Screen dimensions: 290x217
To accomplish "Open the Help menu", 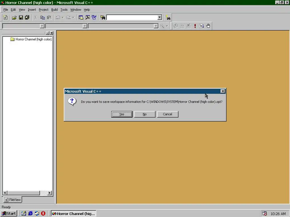I will pos(87,10).
